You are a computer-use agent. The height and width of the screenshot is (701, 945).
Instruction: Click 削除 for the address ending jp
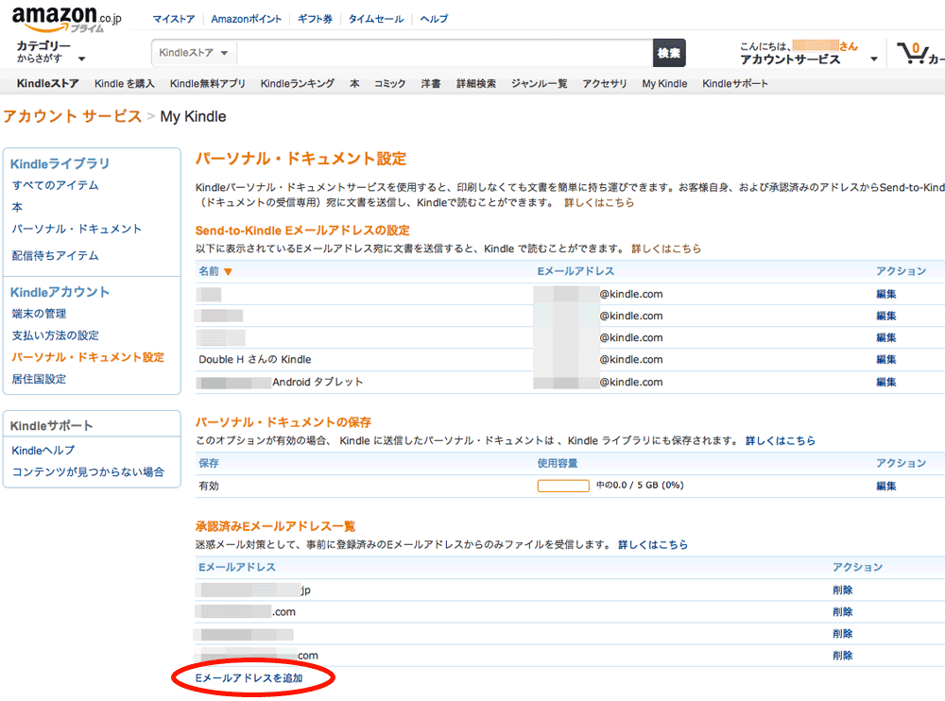(x=843, y=590)
